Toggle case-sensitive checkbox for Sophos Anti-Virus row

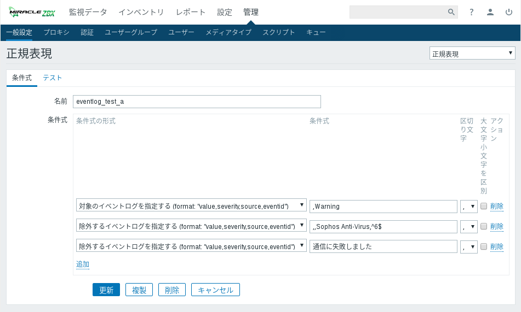[484, 227]
